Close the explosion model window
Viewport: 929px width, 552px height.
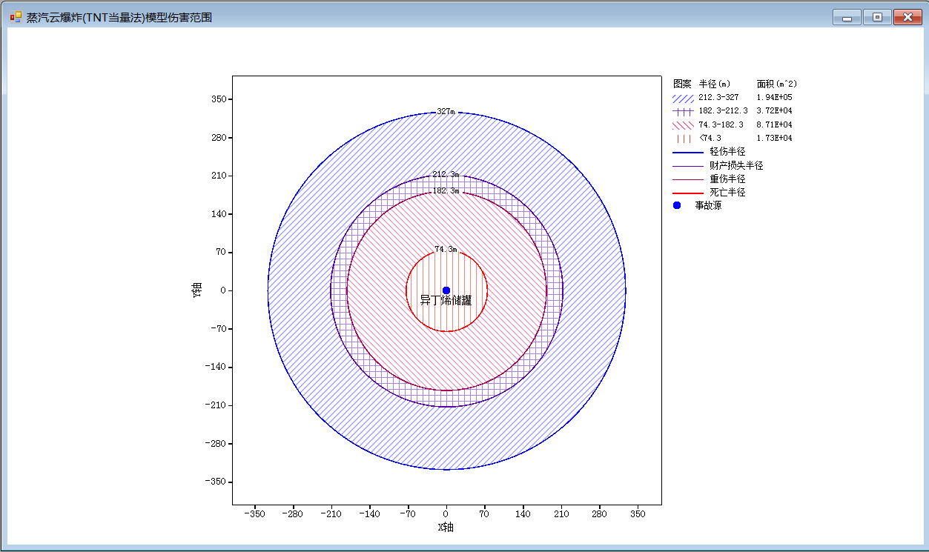pos(907,17)
